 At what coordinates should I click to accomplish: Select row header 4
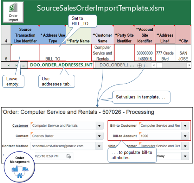6,35
